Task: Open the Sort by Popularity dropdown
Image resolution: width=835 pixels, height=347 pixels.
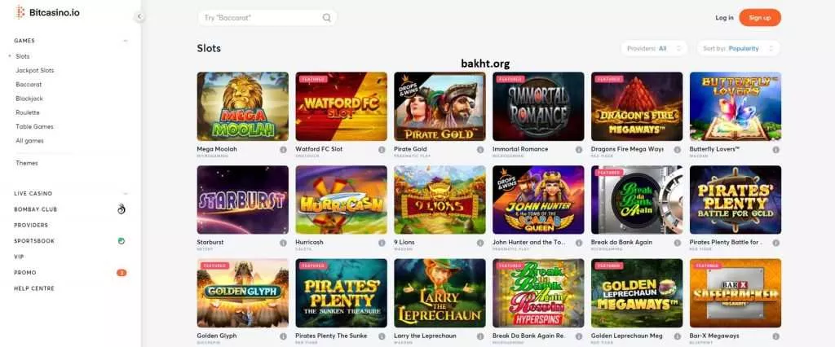Action: (738, 48)
